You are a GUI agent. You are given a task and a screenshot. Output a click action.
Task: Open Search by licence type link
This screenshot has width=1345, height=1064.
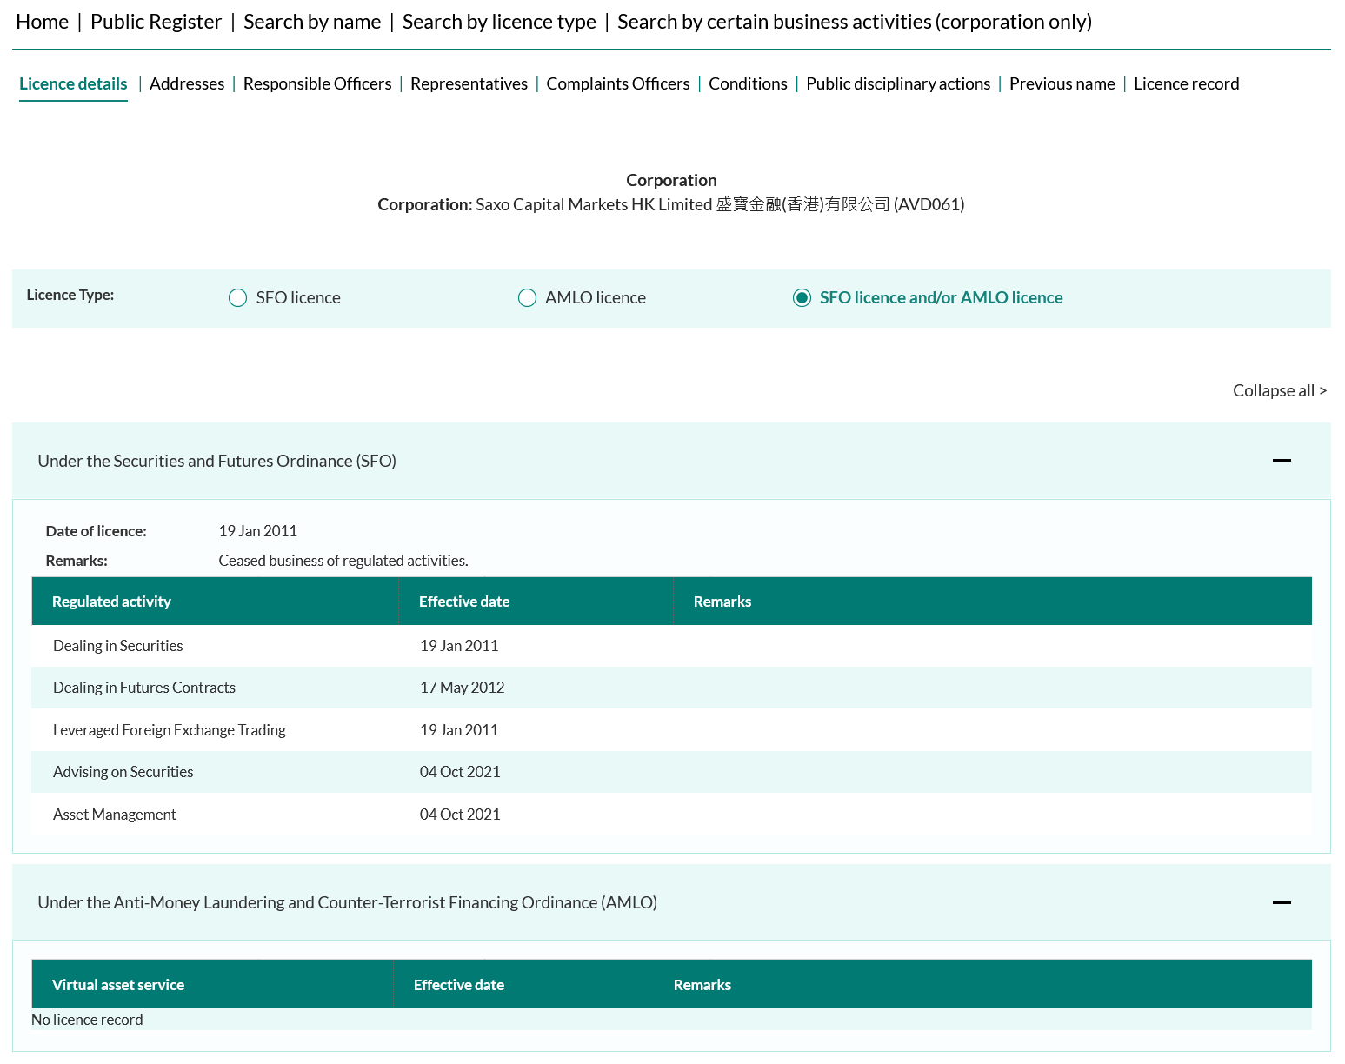pyautogui.click(x=499, y=22)
